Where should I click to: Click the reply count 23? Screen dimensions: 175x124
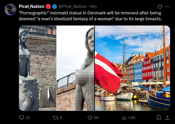pyautogui.click(x=28, y=118)
